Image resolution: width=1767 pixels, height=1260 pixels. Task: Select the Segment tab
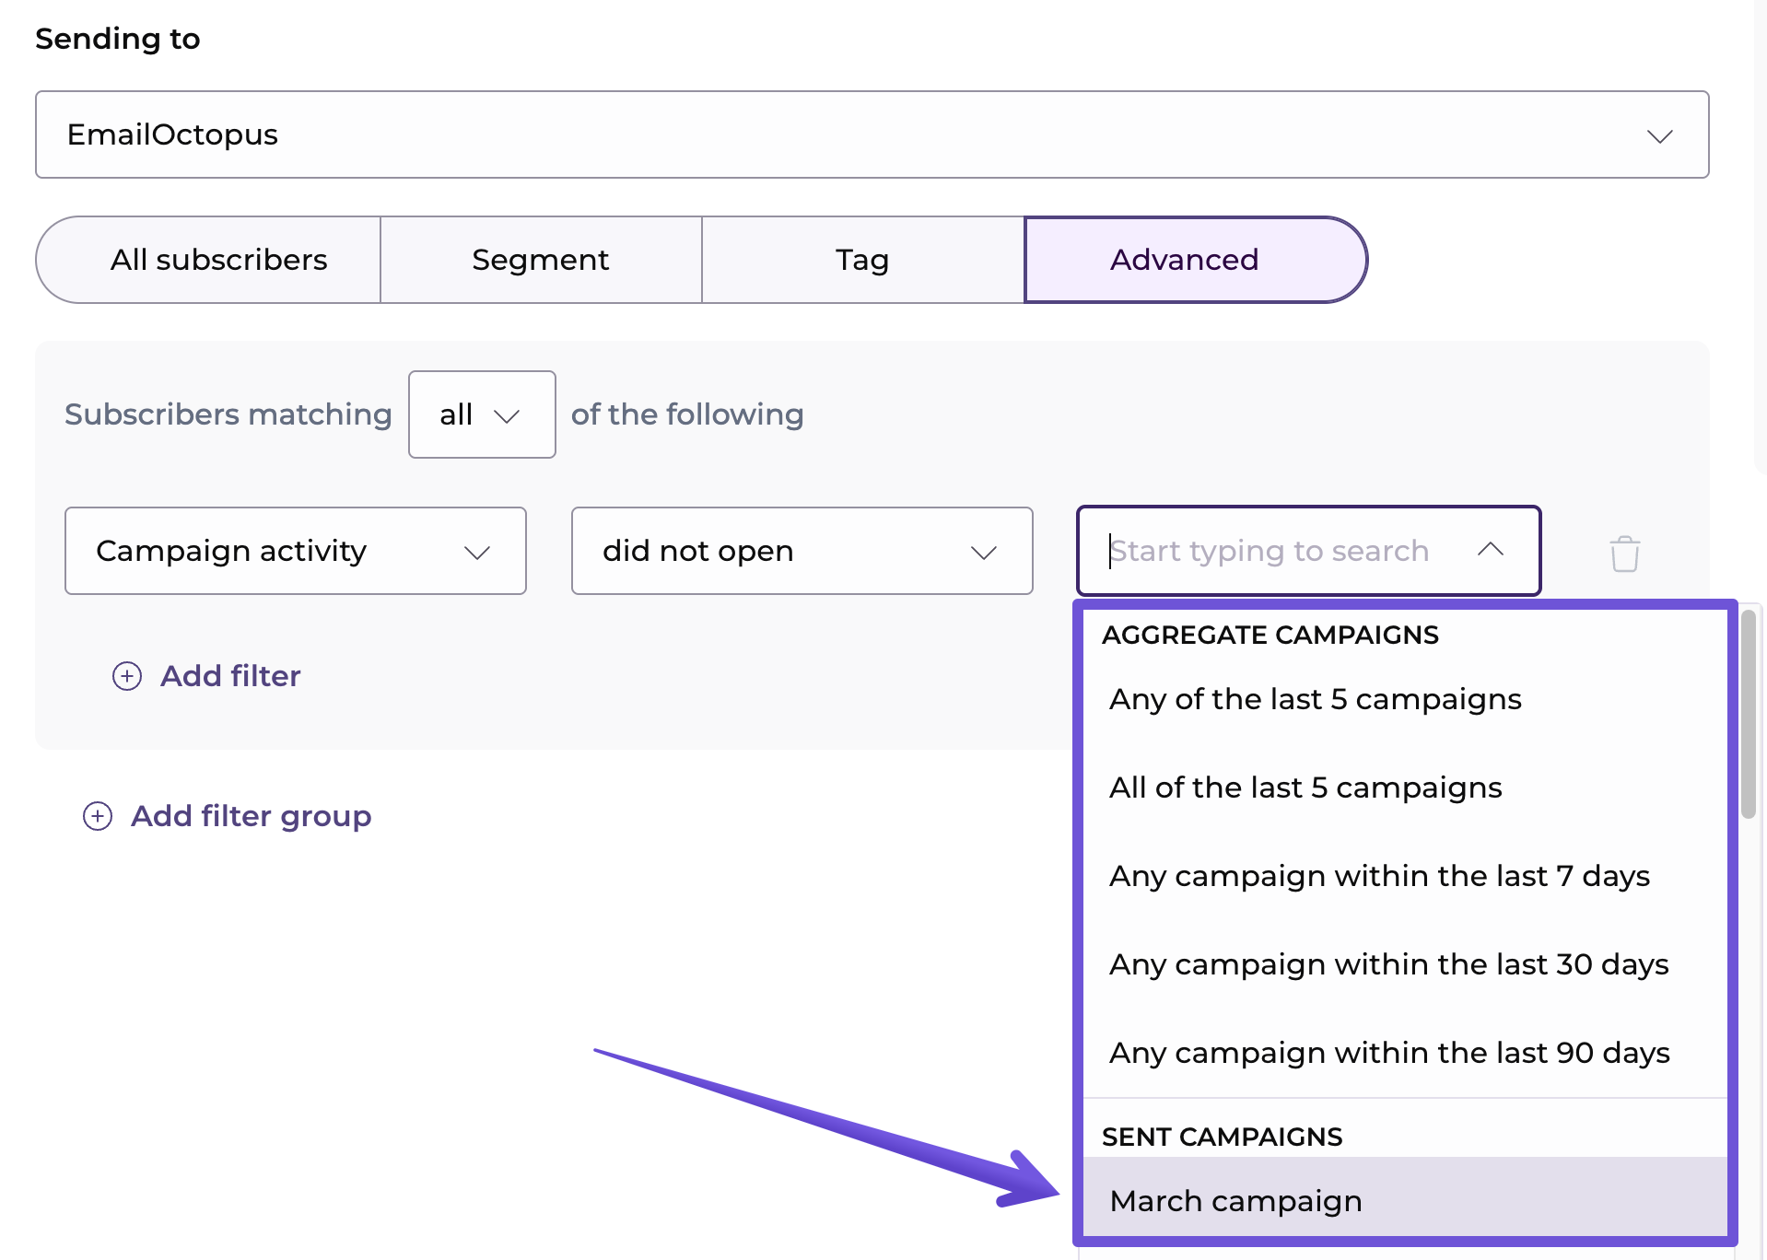coord(541,260)
